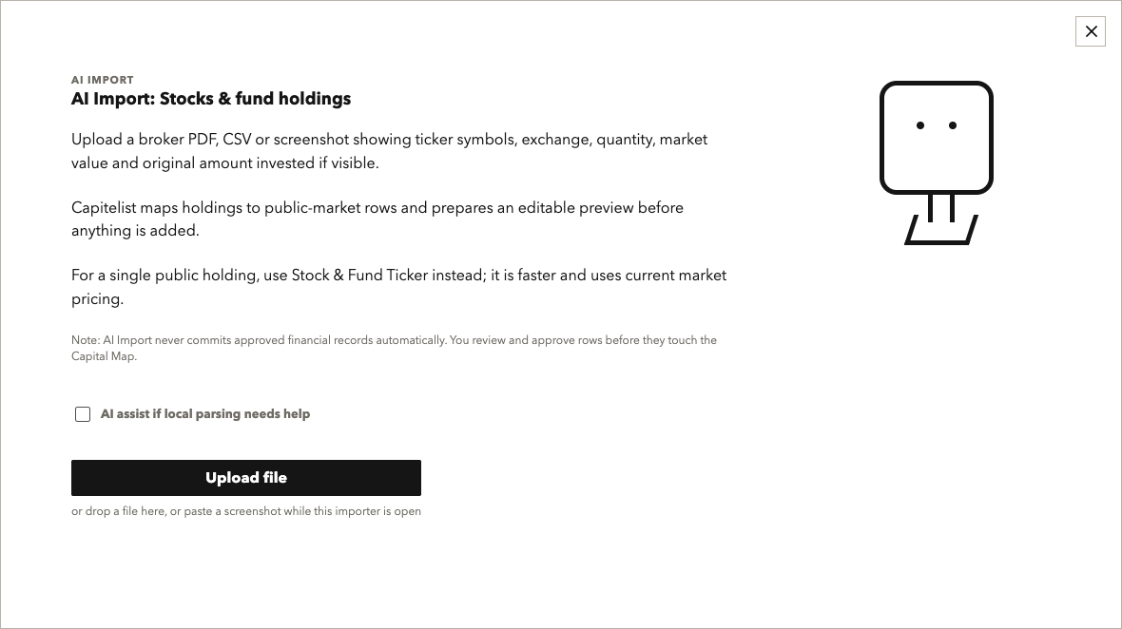Click the 'Note: AI Import never commits' text
The width and height of the screenshot is (1122, 629).
(394, 348)
